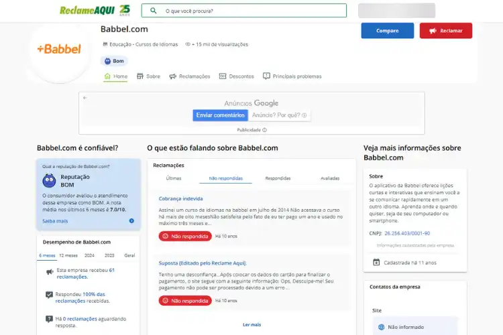Viewport: 503px width, 335px height.
Task: Select the 12 meses performance tab
Action: (68, 255)
